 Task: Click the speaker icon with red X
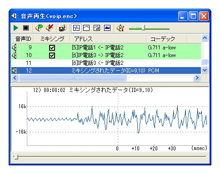pyautogui.click(x=50, y=28)
